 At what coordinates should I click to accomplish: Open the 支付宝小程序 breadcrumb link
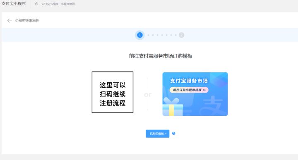(x=50, y=4)
